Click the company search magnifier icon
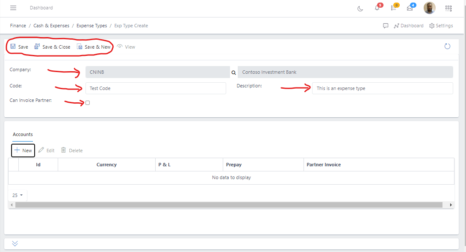 tap(233, 72)
